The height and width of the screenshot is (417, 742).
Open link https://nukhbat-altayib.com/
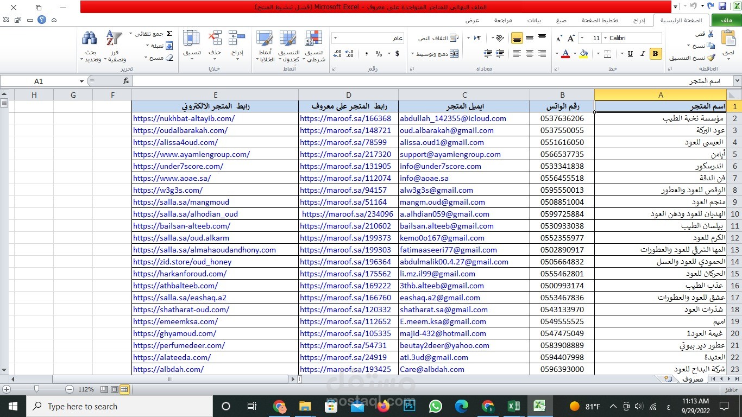[x=184, y=118]
